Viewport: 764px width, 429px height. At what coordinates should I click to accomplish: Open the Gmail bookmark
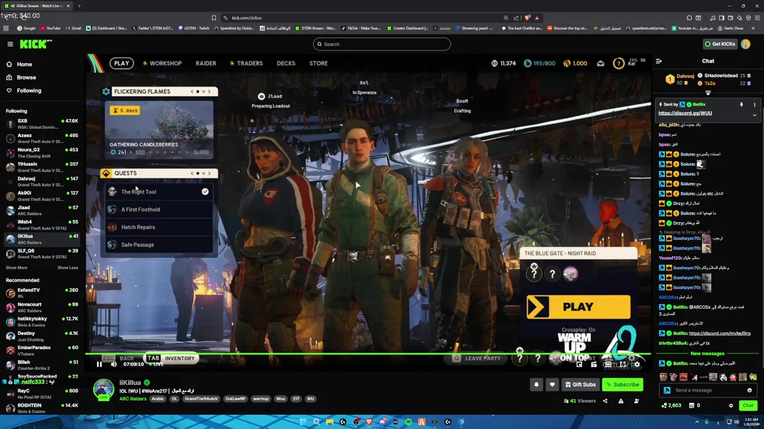72,28
